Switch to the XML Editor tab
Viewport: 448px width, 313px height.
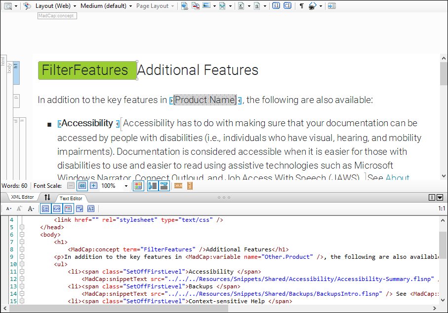22,197
